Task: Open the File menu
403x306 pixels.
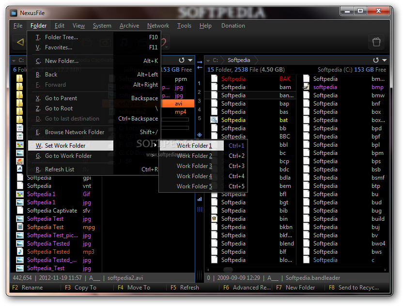Action: tap(18, 26)
